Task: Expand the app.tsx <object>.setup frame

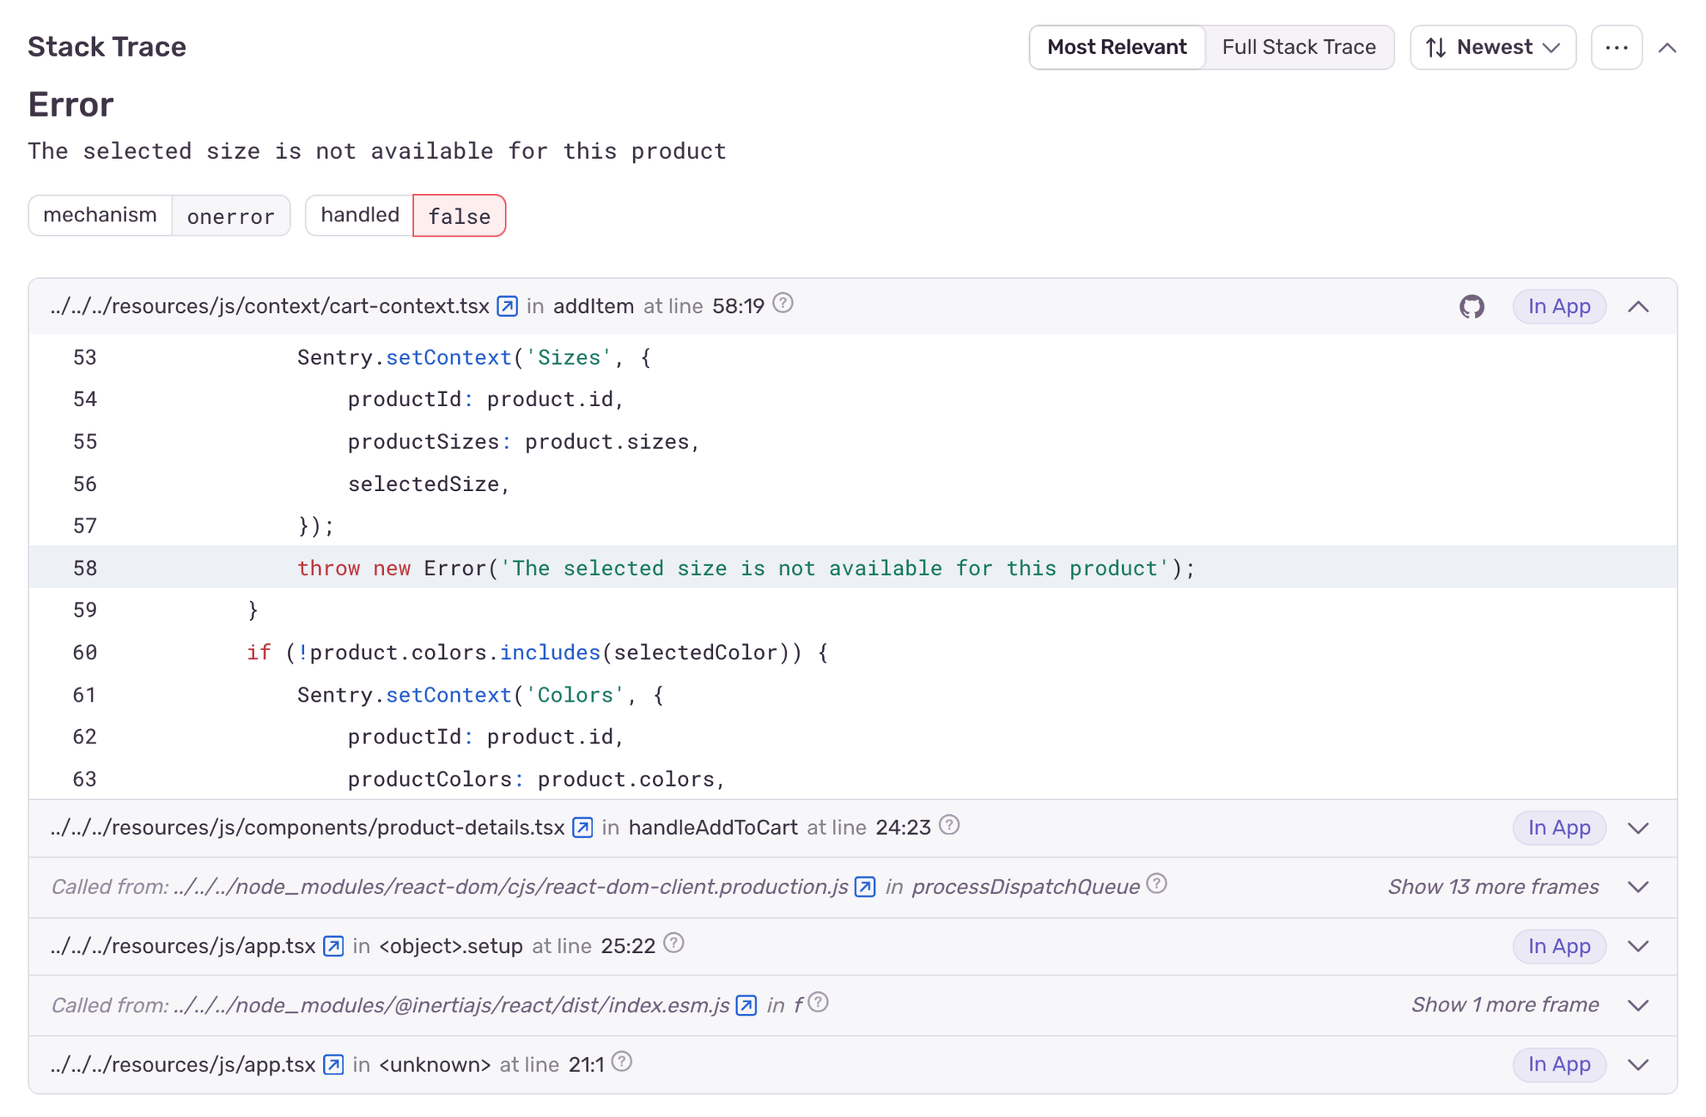Action: pos(1639,946)
